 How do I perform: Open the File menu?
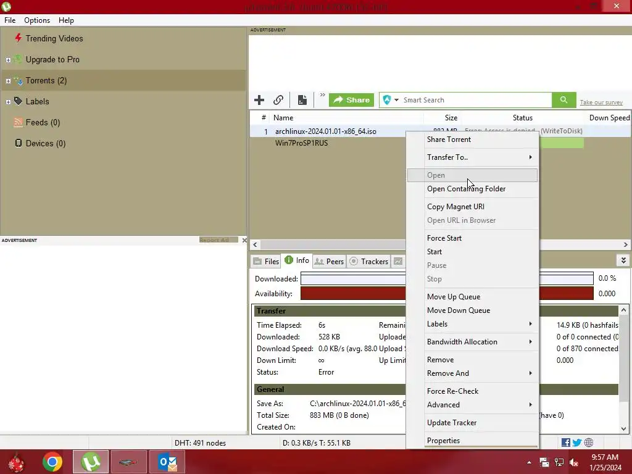click(10, 20)
